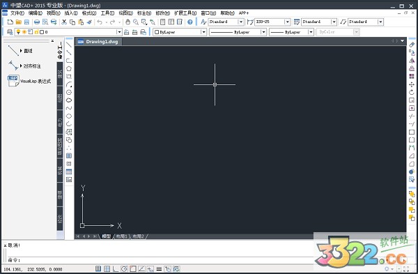Open the linetype ByLayer dropdown
The height and width of the screenshot is (274, 418).
pos(263,32)
